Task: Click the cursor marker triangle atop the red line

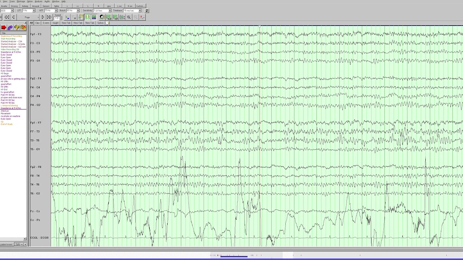Action: click(x=259, y=27)
